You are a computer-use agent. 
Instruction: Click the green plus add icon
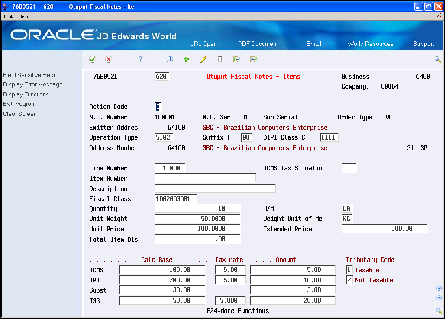(x=186, y=59)
